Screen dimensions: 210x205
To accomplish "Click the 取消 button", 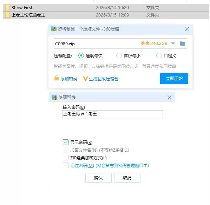I will (x=127, y=178).
